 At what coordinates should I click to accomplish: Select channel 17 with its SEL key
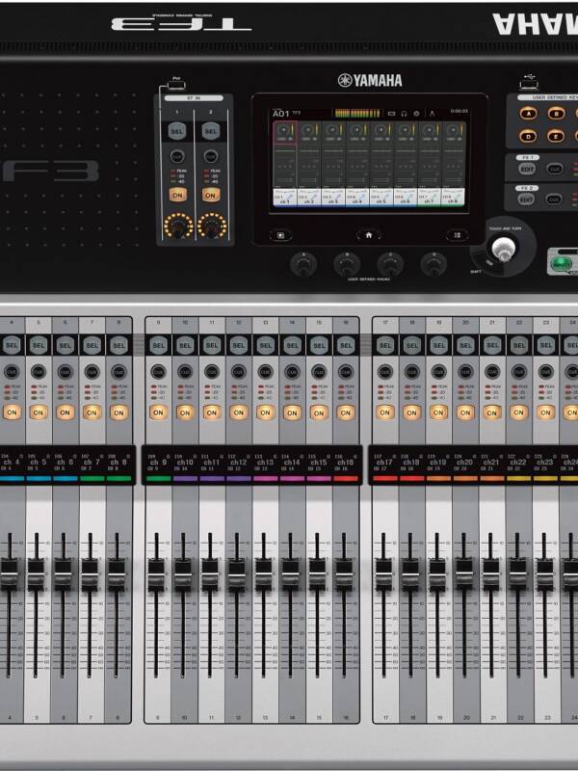(x=385, y=345)
